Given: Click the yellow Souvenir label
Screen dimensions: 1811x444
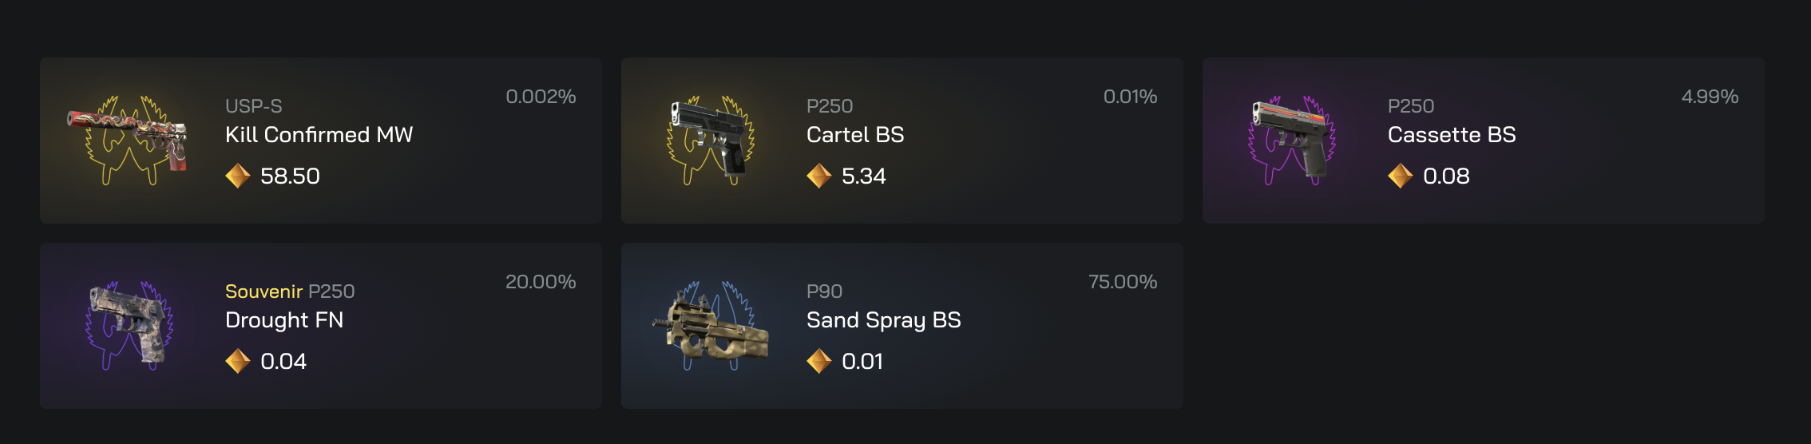Looking at the screenshot, I should point(264,291).
